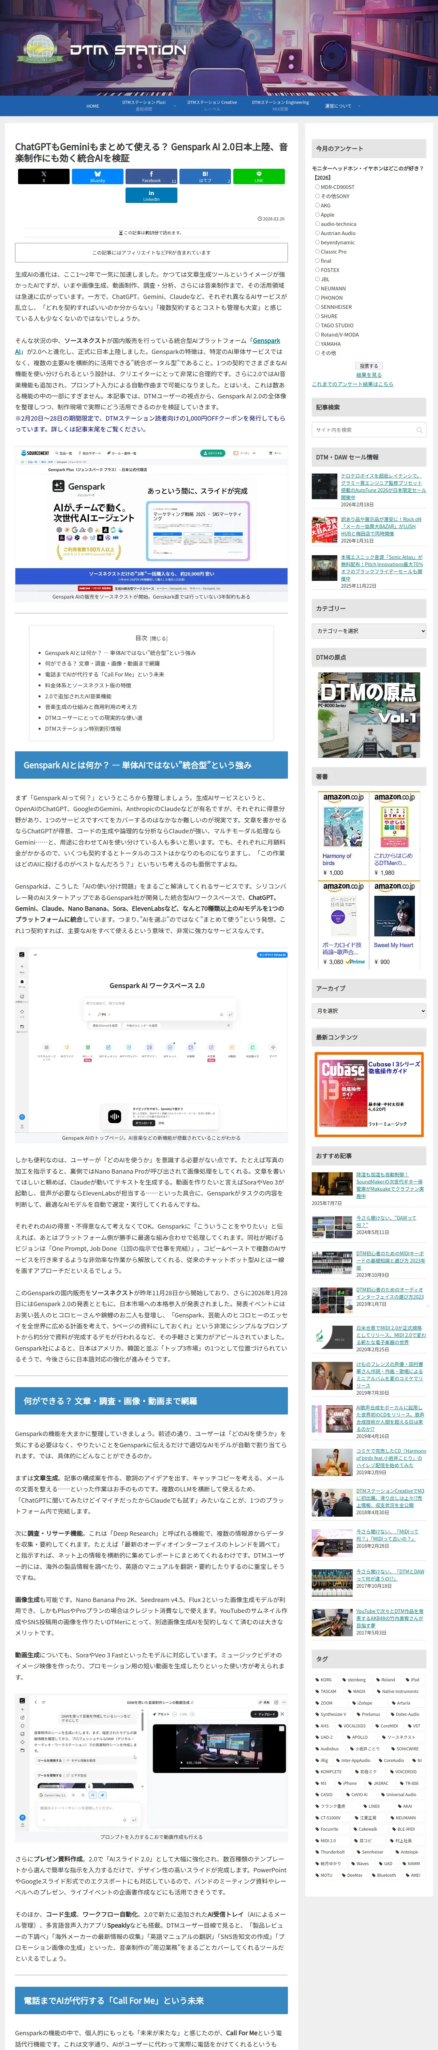The height and width of the screenshot is (2050, 438).
Task: Open the HOME nav item
Action: click(x=93, y=106)
